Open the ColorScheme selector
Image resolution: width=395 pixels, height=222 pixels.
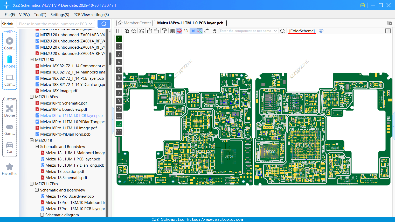(x=302, y=31)
